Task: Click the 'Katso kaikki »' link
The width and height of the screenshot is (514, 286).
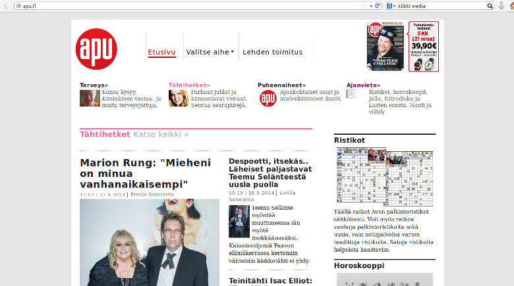Action: pos(161,135)
